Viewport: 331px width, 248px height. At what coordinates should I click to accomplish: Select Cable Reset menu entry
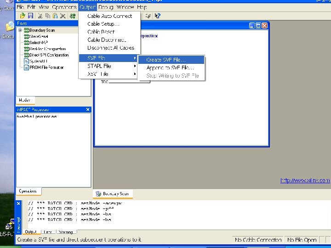tap(109, 32)
